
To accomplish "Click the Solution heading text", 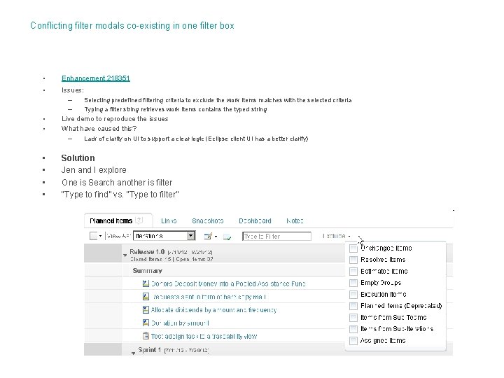I will coord(78,158).
